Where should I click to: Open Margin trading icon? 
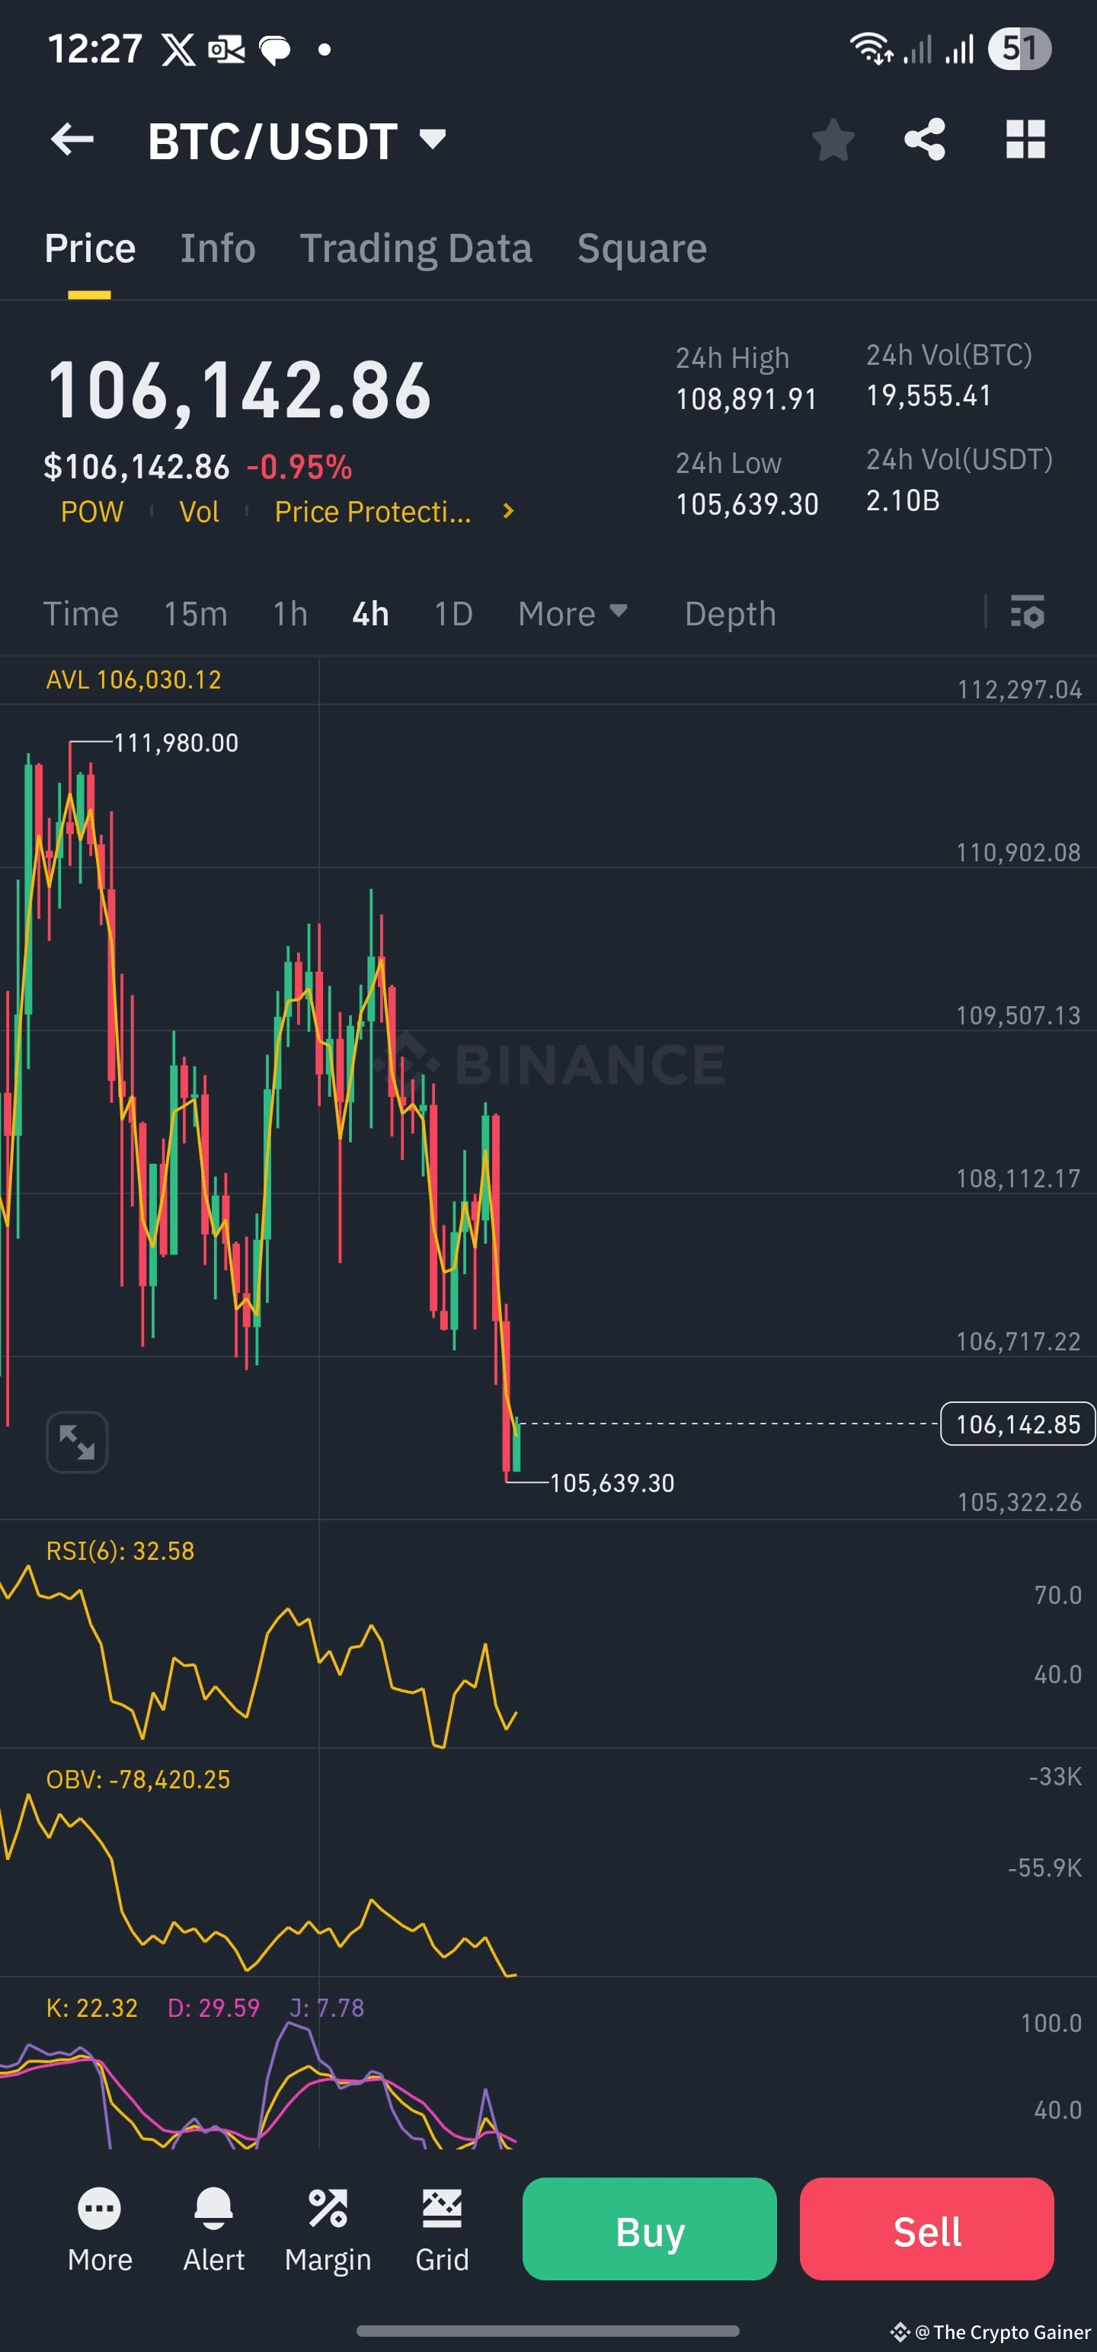point(328,2228)
